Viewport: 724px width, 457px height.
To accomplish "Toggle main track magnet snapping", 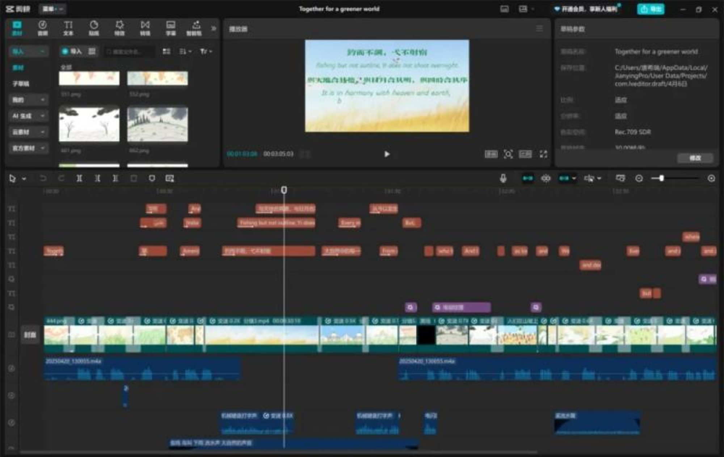I will tap(527, 178).
